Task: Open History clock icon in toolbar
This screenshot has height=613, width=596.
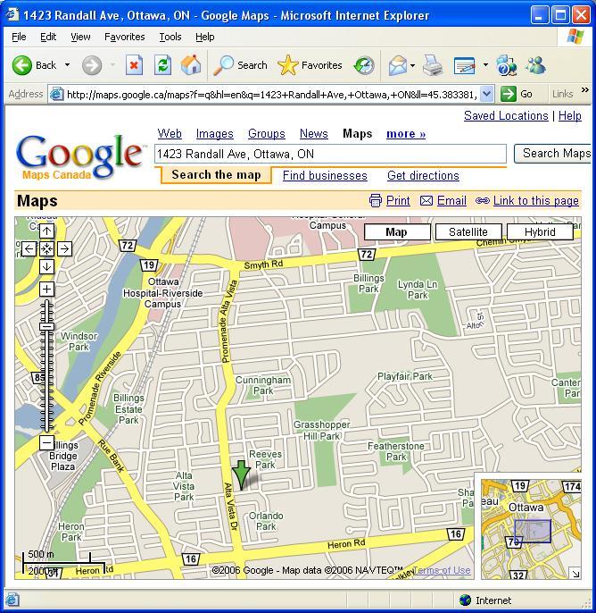Action: click(x=364, y=65)
